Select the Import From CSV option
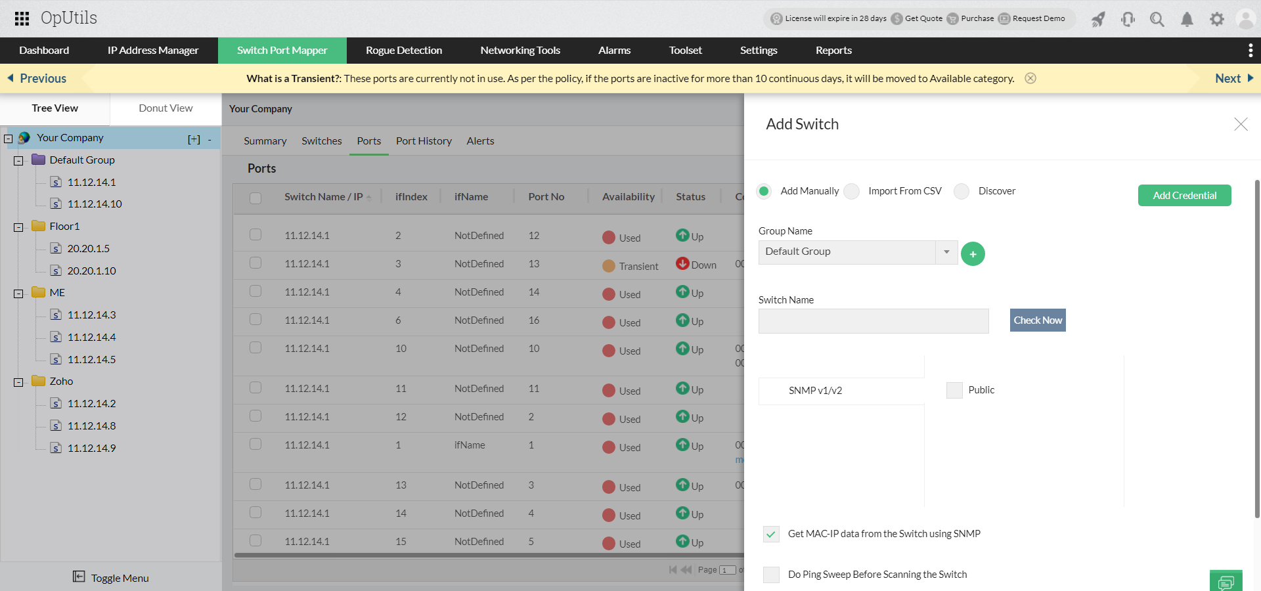1261x591 pixels. (x=852, y=191)
